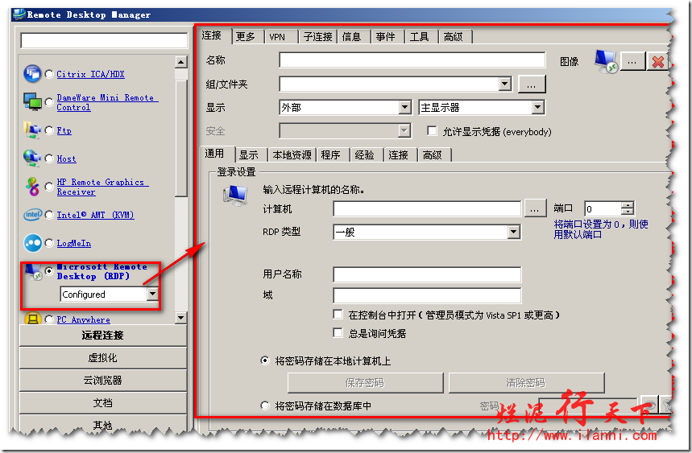Open the top-row 高级 tab
This screenshot has height=453, width=692.
[x=454, y=36]
